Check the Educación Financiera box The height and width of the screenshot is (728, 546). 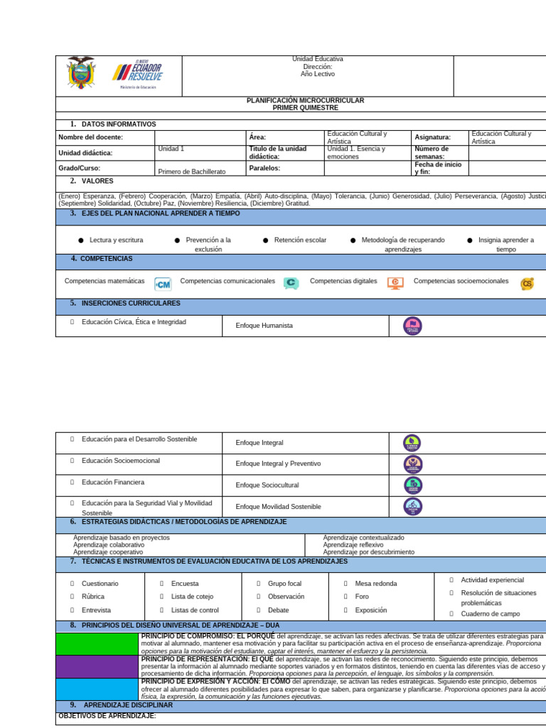click(72, 482)
